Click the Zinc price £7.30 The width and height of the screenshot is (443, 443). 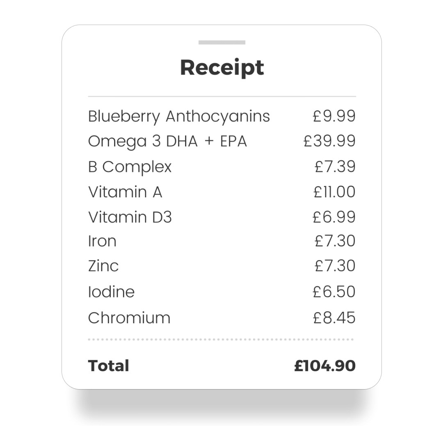click(x=335, y=266)
